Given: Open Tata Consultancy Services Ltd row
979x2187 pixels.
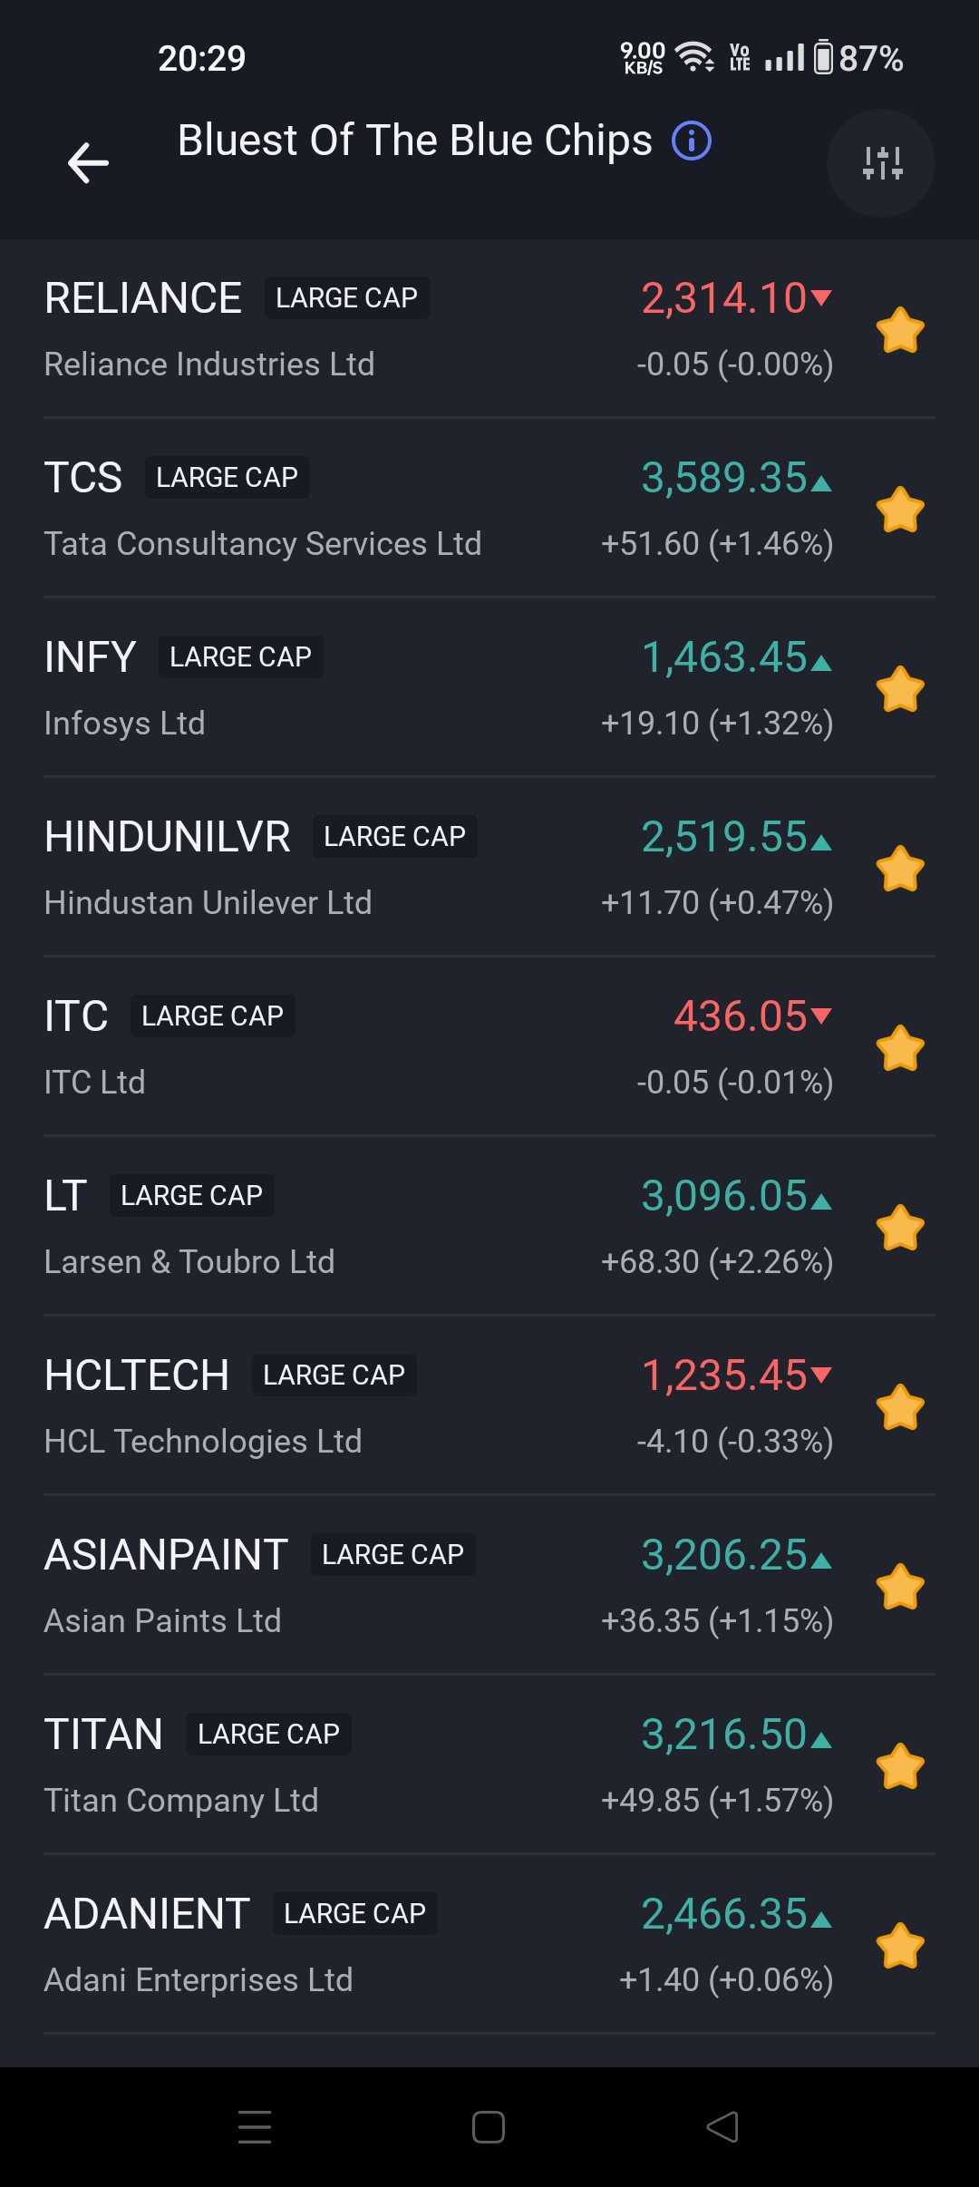Looking at the screenshot, I should pos(263,544).
